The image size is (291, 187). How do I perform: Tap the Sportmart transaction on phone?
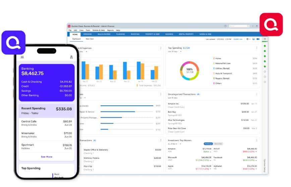(47, 147)
